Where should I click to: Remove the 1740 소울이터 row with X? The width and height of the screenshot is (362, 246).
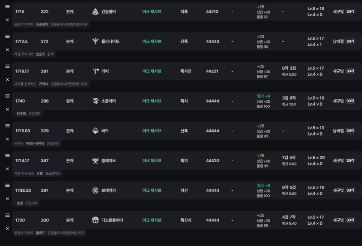[7, 109]
